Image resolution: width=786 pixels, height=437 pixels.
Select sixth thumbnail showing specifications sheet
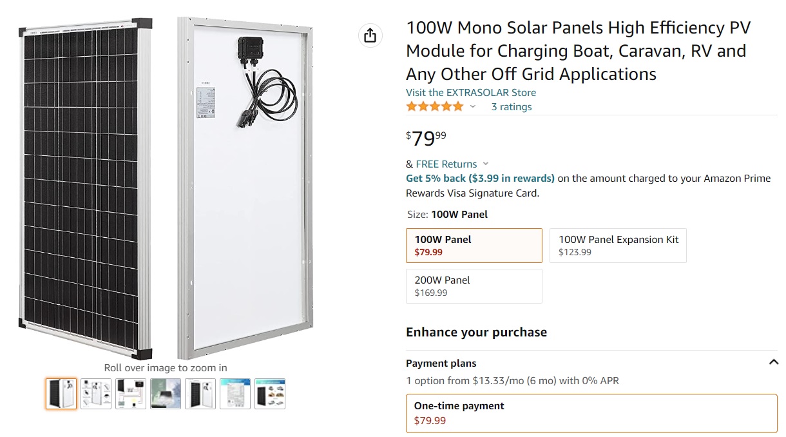(235, 394)
